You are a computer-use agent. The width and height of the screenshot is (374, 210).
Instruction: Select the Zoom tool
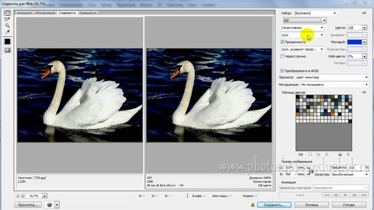[8, 26]
